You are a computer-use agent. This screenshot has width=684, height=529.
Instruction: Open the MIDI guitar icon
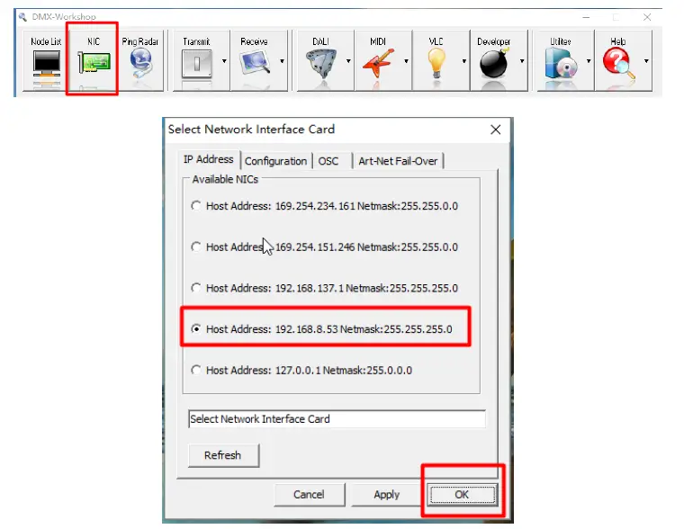coord(378,64)
